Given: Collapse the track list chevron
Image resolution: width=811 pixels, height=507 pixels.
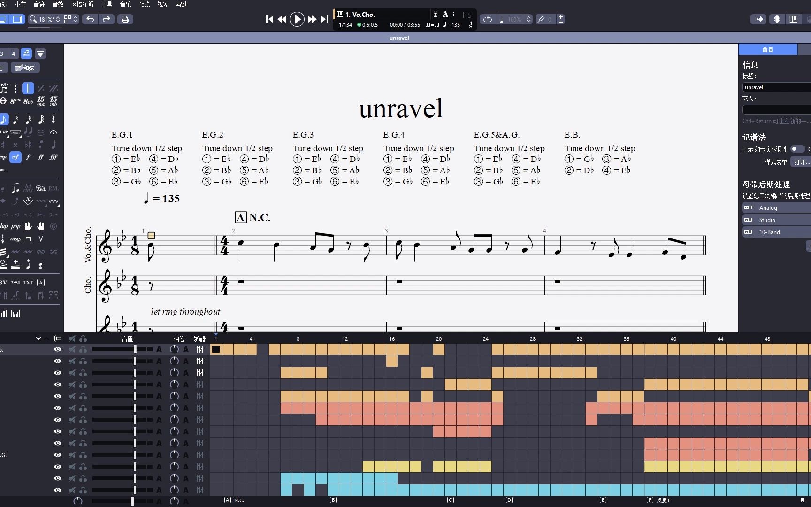Looking at the screenshot, I should click(38, 338).
